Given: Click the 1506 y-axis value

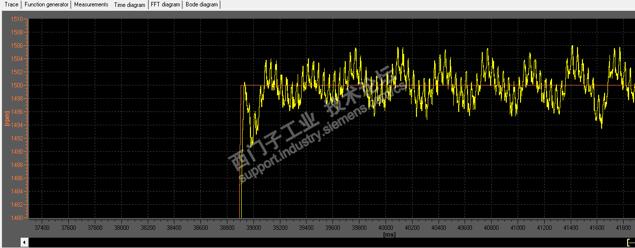Looking at the screenshot, I should [x=17, y=46].
